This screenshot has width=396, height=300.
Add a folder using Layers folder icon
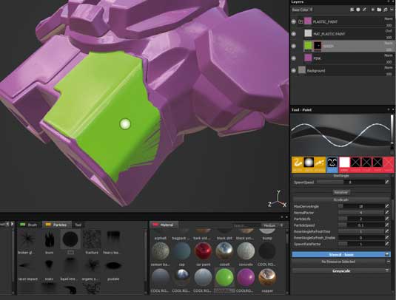[x=379, y=10]
